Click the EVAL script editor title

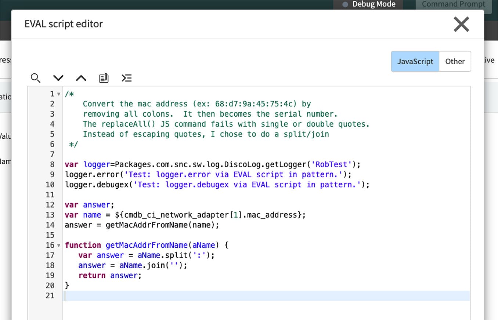tap(63, 24)
